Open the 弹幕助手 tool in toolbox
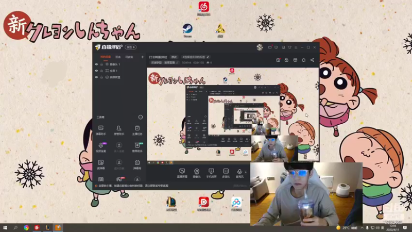The image size is (412, 232). 100,130
